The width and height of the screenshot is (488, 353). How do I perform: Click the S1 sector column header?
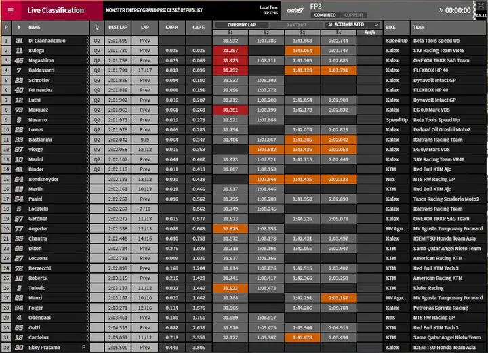pos(230,33)
